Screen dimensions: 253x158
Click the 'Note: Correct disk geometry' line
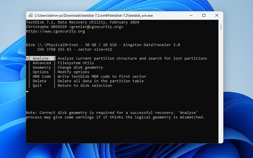click(x=112, y=112)
